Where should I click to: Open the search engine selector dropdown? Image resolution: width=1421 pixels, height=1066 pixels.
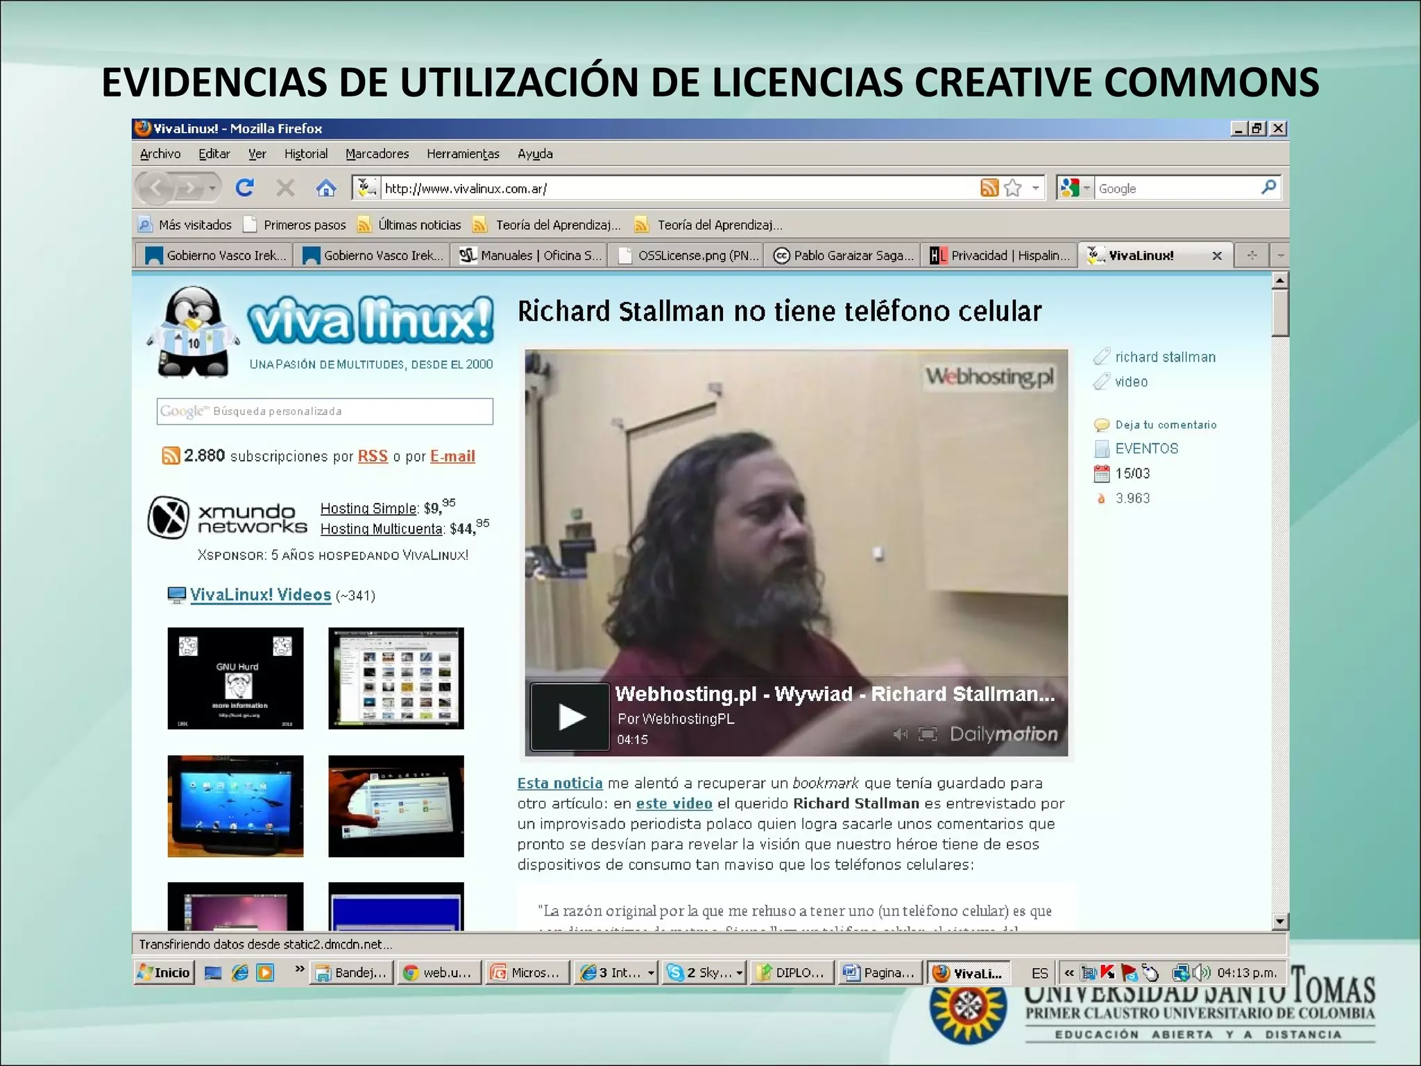click(1087, 187)
